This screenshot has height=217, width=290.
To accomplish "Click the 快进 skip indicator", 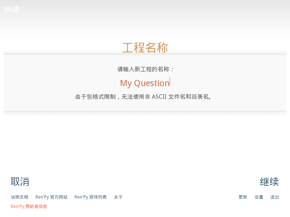I will (12, 9).
